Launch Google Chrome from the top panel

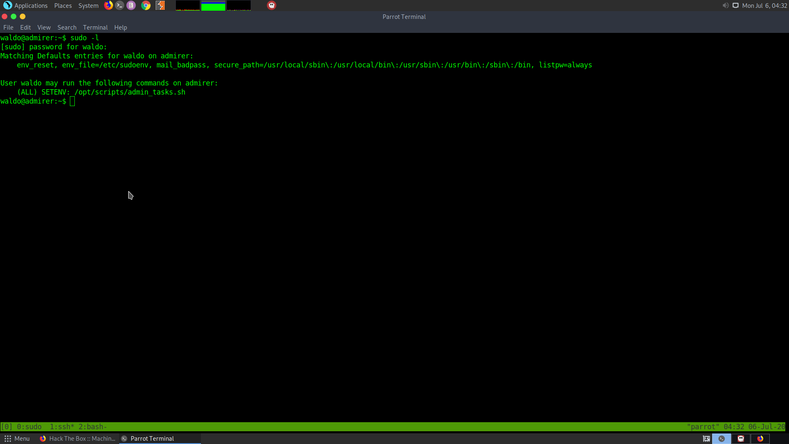146,5
